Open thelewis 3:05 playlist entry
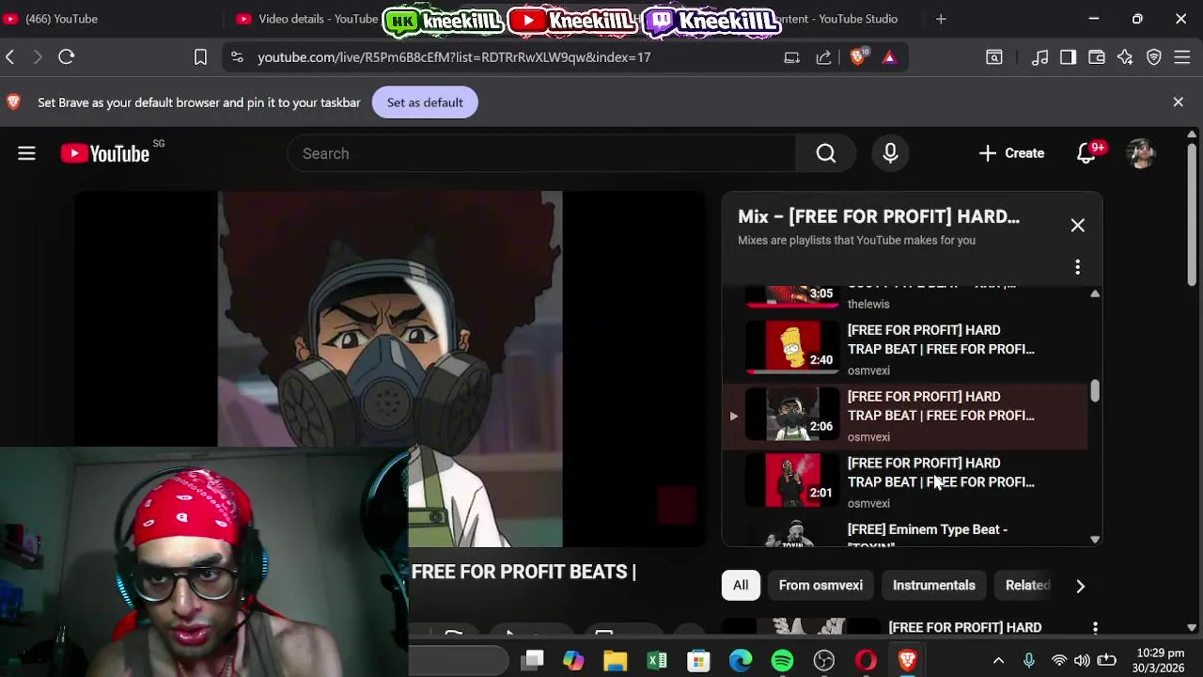 click(905, 298)
